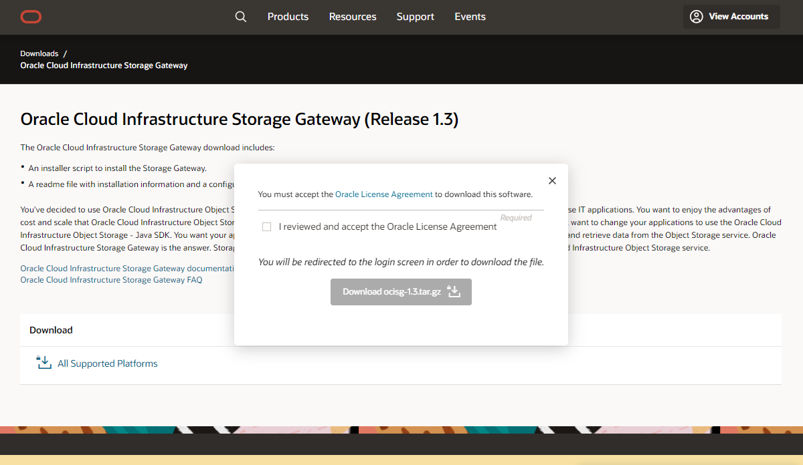This screenshot has width=803, height=465.
Task: Click download tray icon beside All Supported Platforms
Action: (44, 363)
